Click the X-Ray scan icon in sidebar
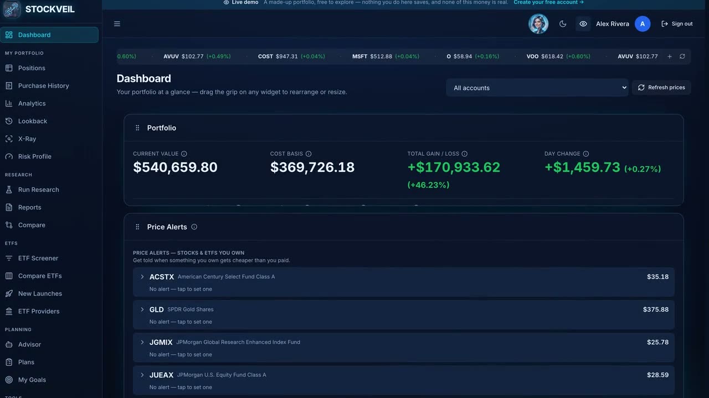 point(9,139)
